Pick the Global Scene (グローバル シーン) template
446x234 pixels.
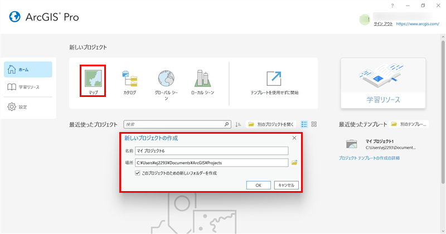166,85
